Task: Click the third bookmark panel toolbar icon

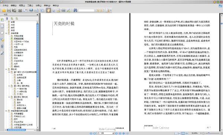Action: (x=17, y=18)
